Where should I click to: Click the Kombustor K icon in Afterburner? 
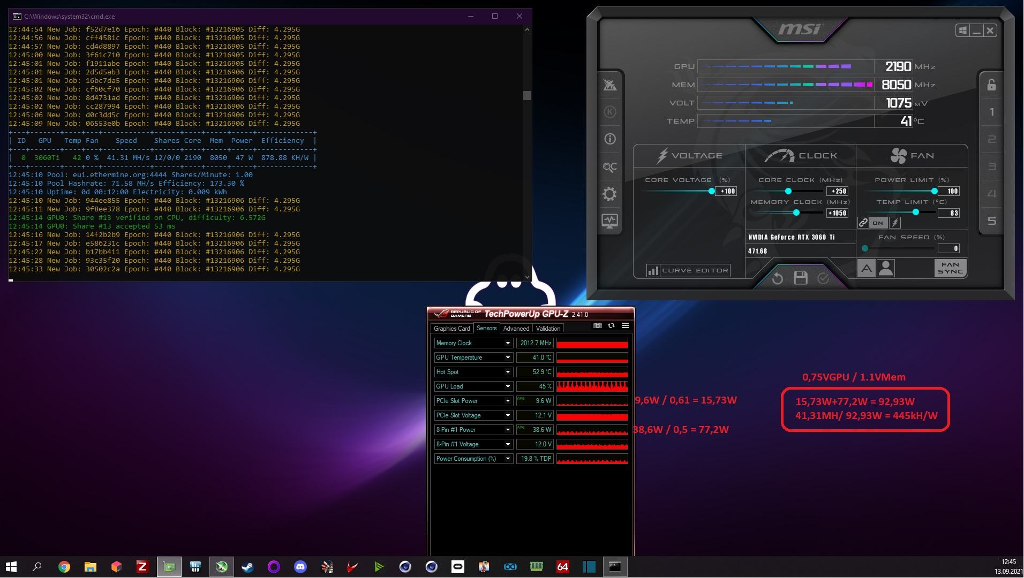[x=610, y=112]
